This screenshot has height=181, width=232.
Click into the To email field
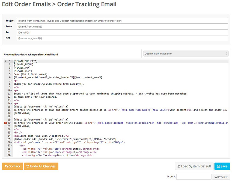(x=122, y=32)
